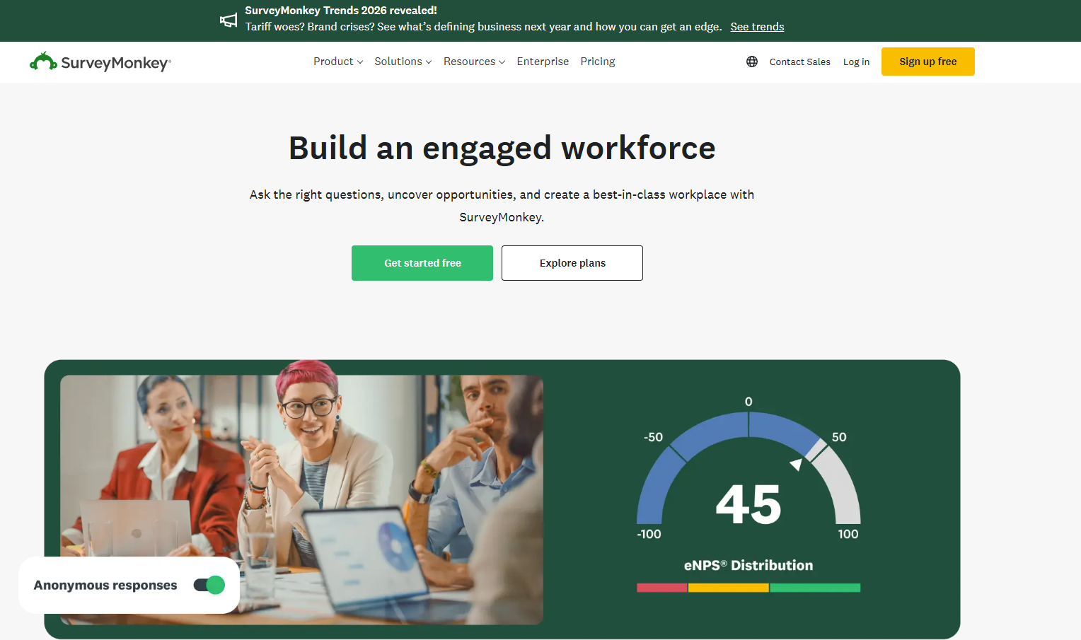Click the red eNPS distribution segment
1081x640 pixels.
click(x=661, y=587)
